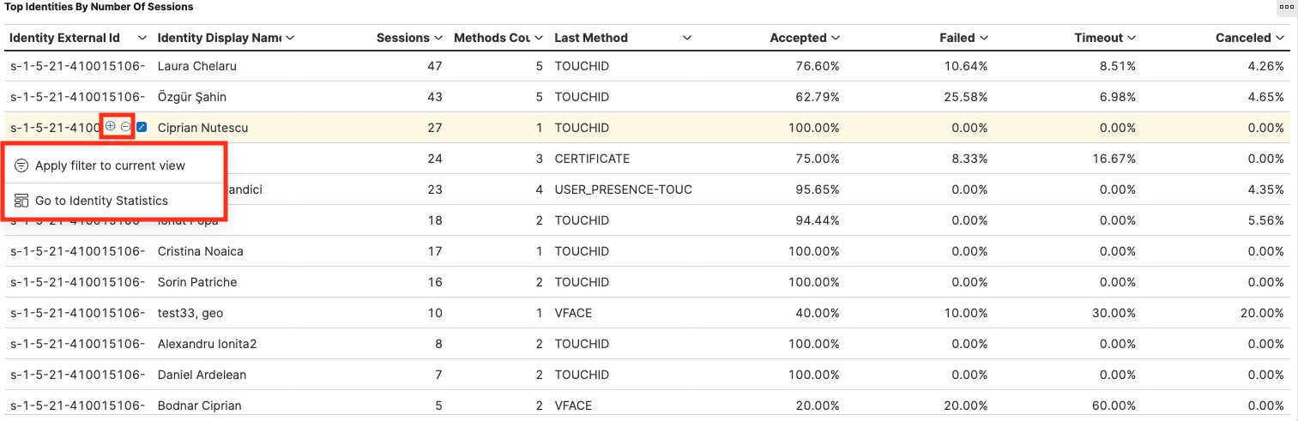Open Methods Count column dropdown arrow

(x=539, y=38)
